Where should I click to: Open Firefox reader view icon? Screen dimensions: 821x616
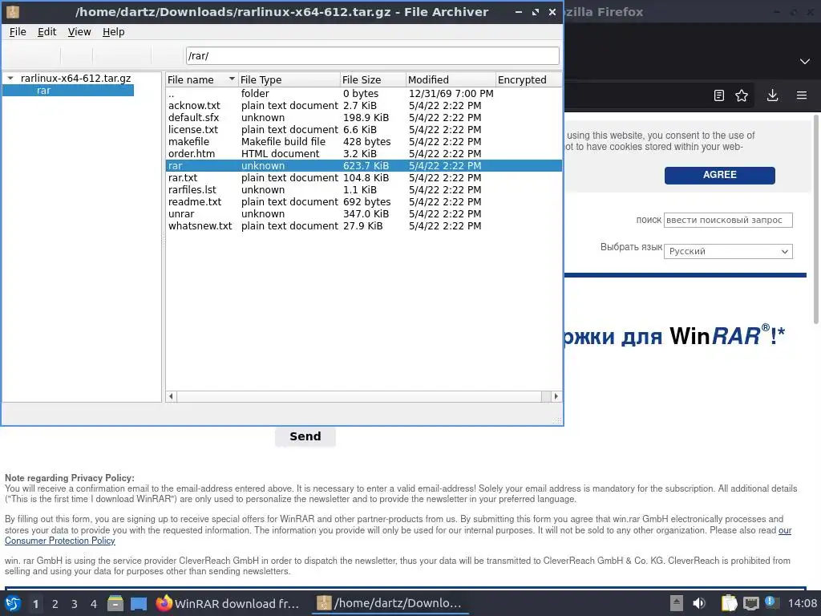click(x=719, y=95)
